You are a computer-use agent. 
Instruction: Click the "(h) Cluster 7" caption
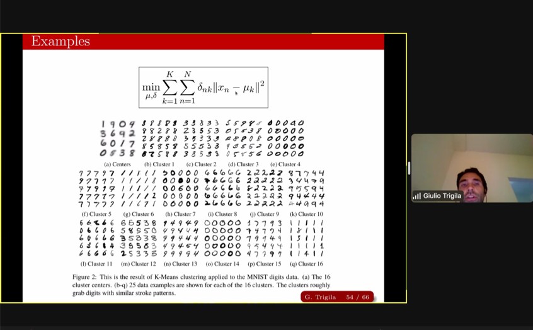coord(180,214)
